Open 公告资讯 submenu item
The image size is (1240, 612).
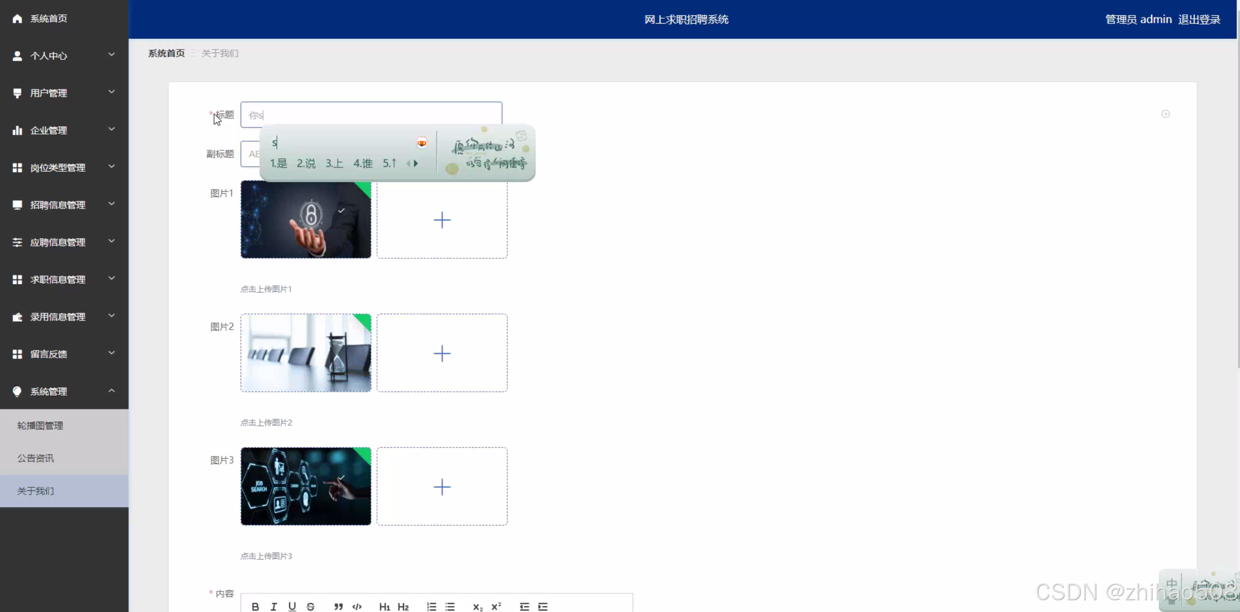click(x=36, y=458)
